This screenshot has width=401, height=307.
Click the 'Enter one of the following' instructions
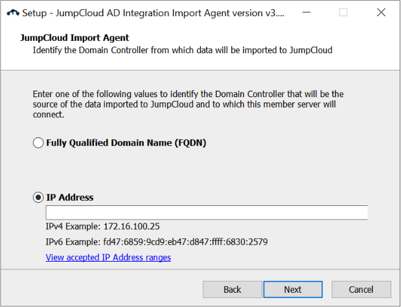pyautogui.click(x=188, y=104)
